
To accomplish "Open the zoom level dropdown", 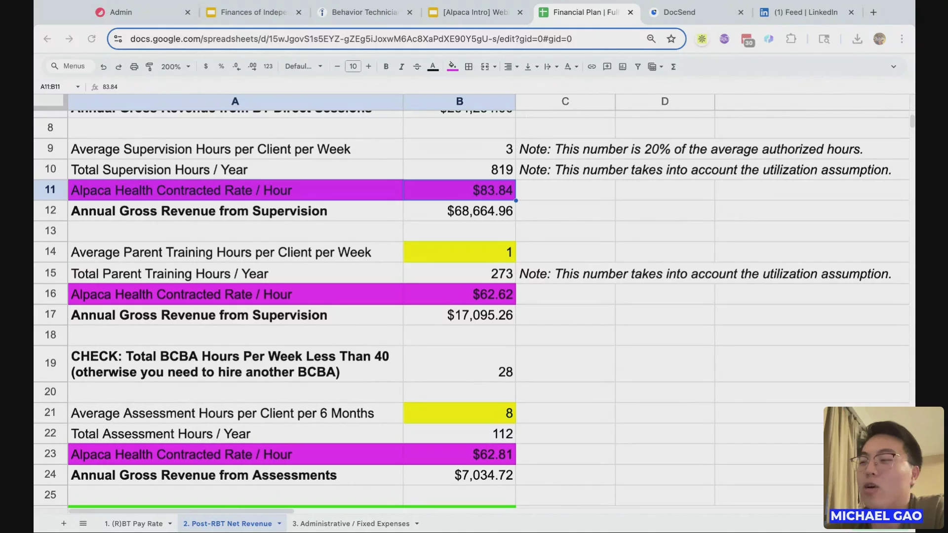I will pyautogui.click(x=175, y=67).
